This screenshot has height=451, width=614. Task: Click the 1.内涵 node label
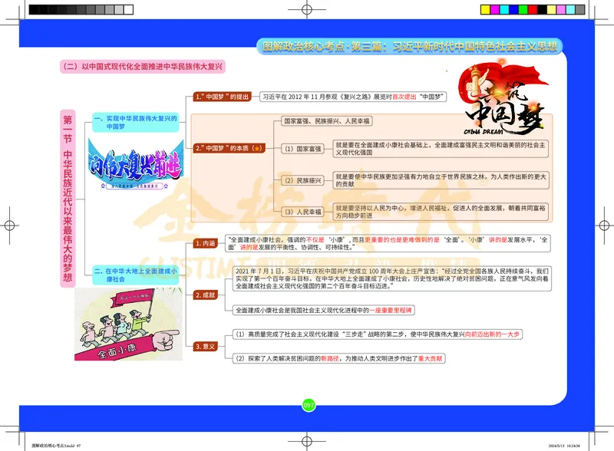[x=205, y=243]
